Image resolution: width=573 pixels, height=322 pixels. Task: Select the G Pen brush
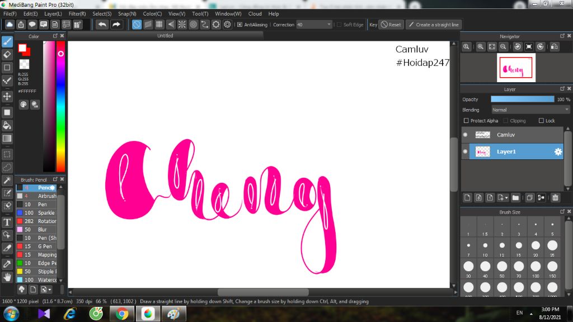[x=36, y=247]
